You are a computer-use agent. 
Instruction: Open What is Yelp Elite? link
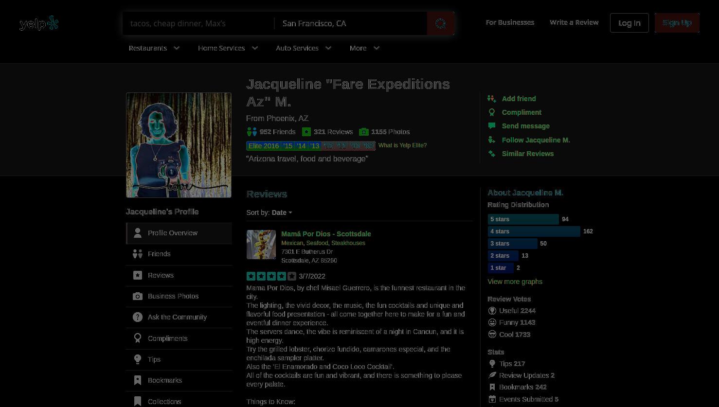point(402,145)
